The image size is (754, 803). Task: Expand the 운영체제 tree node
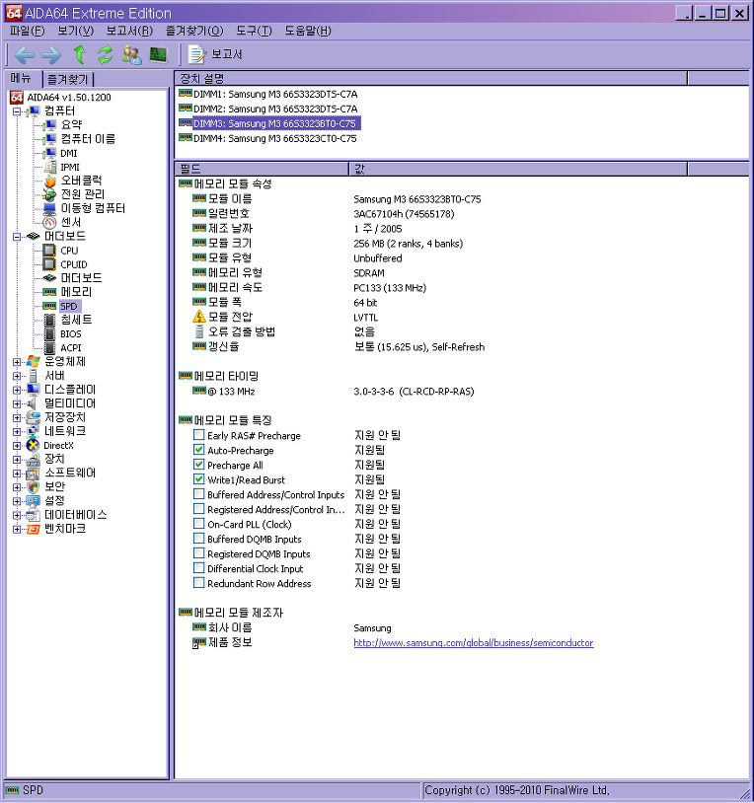tap(17, 362)
